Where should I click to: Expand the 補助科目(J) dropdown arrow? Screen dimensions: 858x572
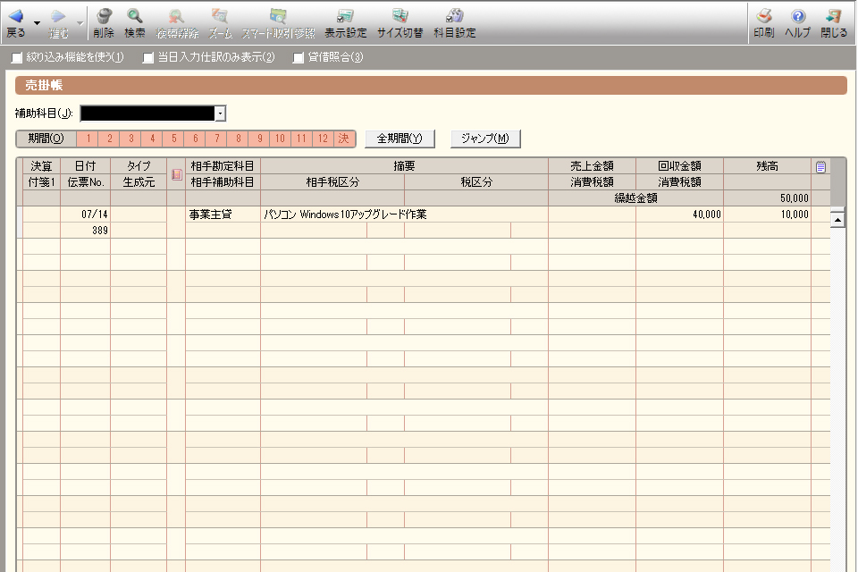tap(220, 114)
